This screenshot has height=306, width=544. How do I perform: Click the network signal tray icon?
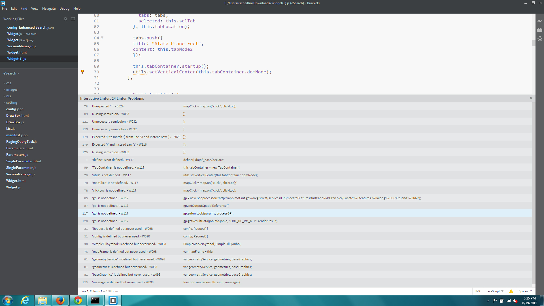509,301
